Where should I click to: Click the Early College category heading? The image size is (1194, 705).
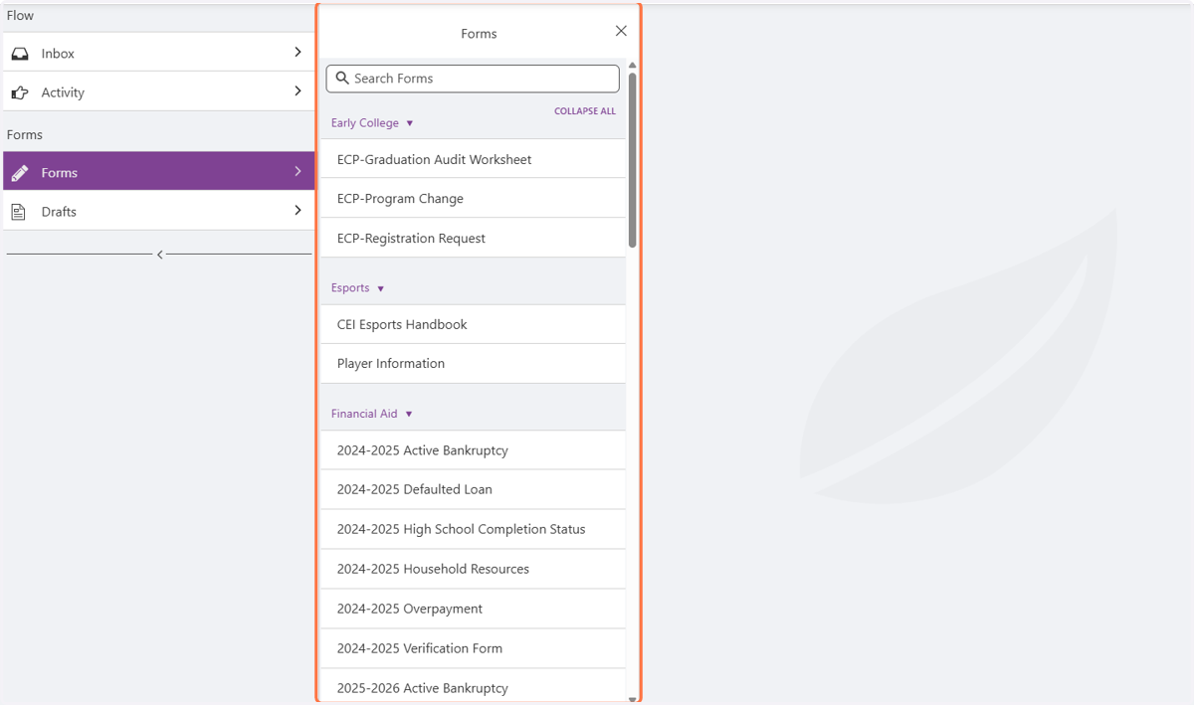(365, 123)
